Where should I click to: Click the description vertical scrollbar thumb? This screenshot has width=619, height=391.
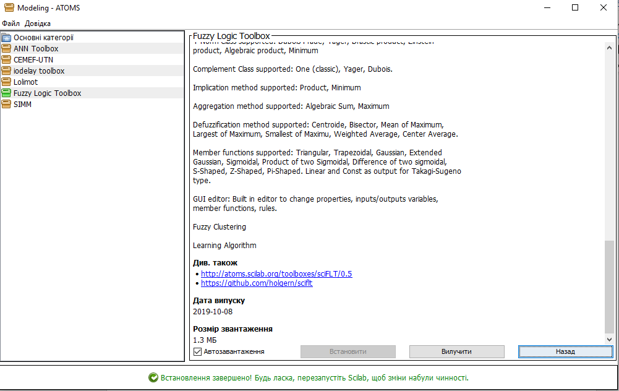[609, 287]
